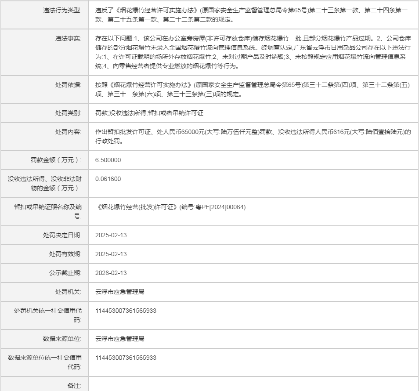Click the date value in 处罚决定日期 row
419x391 pixels.
111,235
